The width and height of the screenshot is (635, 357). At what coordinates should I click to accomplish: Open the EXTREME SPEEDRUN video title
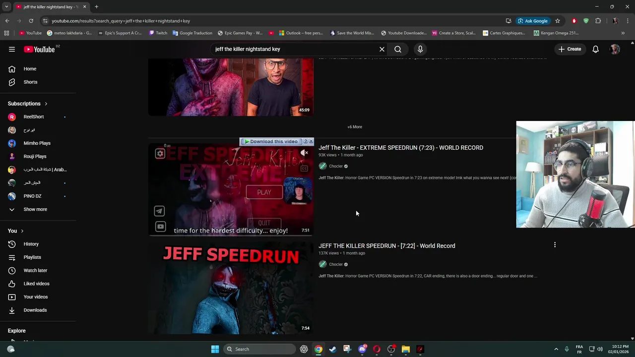pyautogui.click(x=401, y=148)
